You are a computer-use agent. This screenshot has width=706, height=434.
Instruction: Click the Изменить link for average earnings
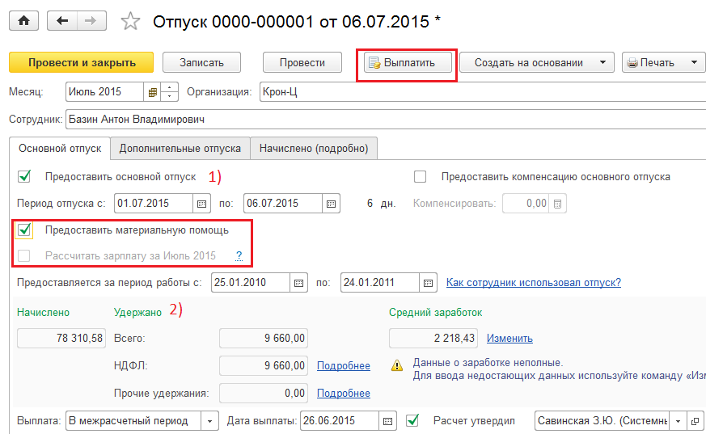[x=509, y=339]
